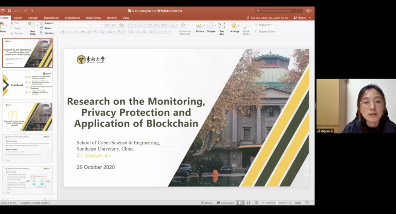Click the New Slide icon

pyautogui.click(x=32, y=27)
